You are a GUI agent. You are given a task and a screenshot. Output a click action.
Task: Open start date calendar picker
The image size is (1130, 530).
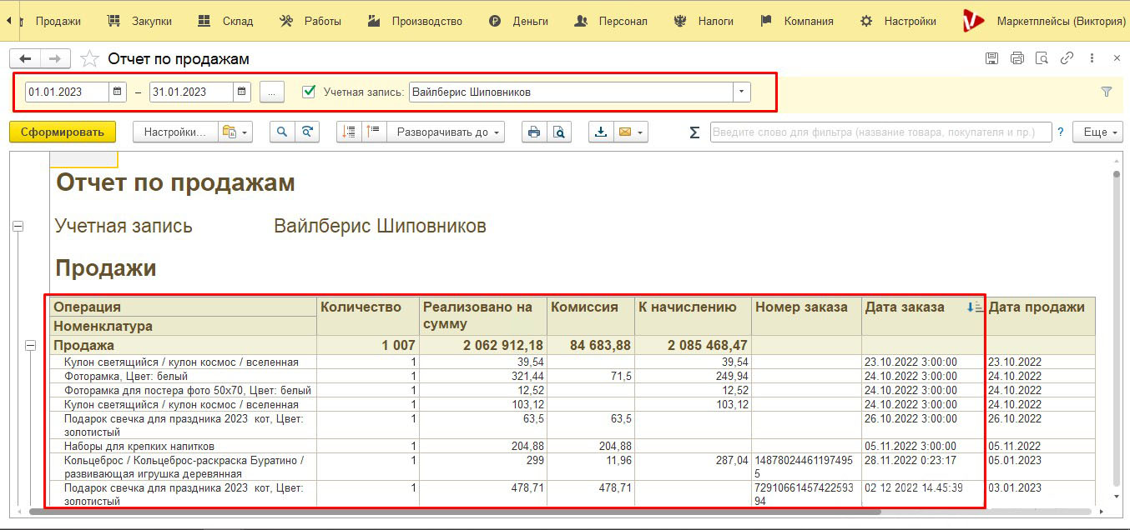tap(118, 92)
